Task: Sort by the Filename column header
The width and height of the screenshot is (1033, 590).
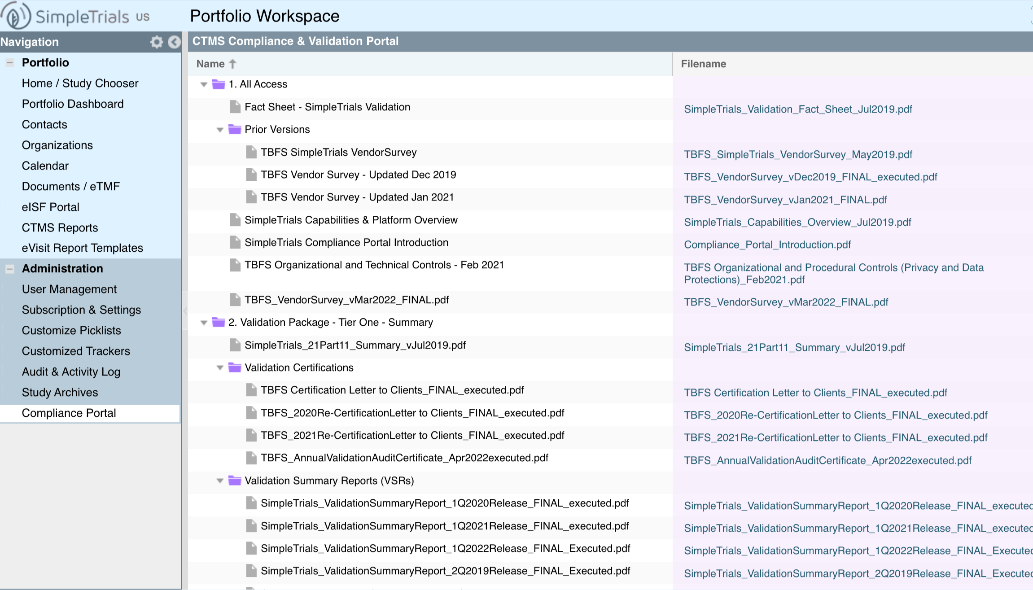Action: pyautogui.click(x=853, y=64)
